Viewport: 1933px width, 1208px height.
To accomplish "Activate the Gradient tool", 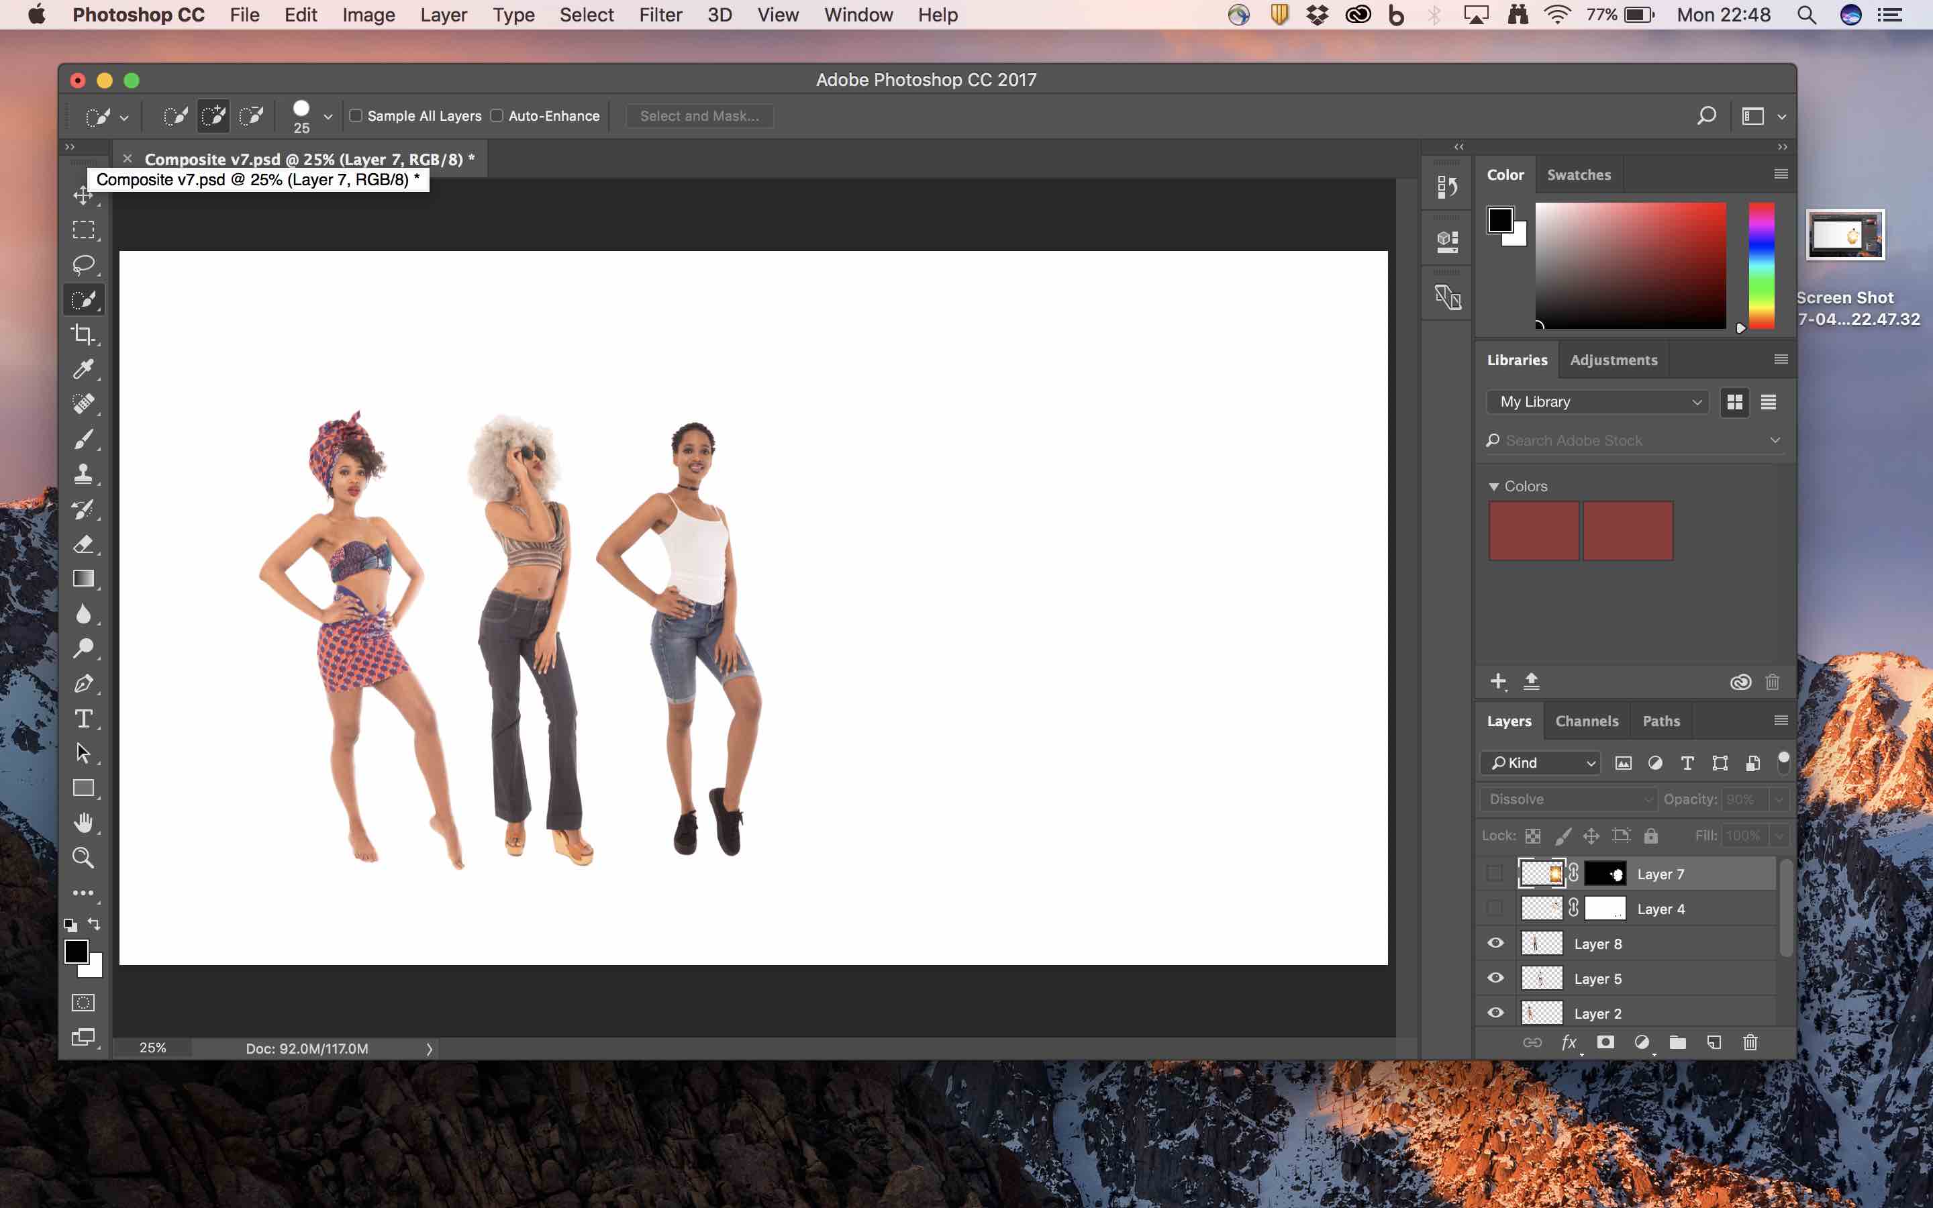I will click(x=83, y=578).
